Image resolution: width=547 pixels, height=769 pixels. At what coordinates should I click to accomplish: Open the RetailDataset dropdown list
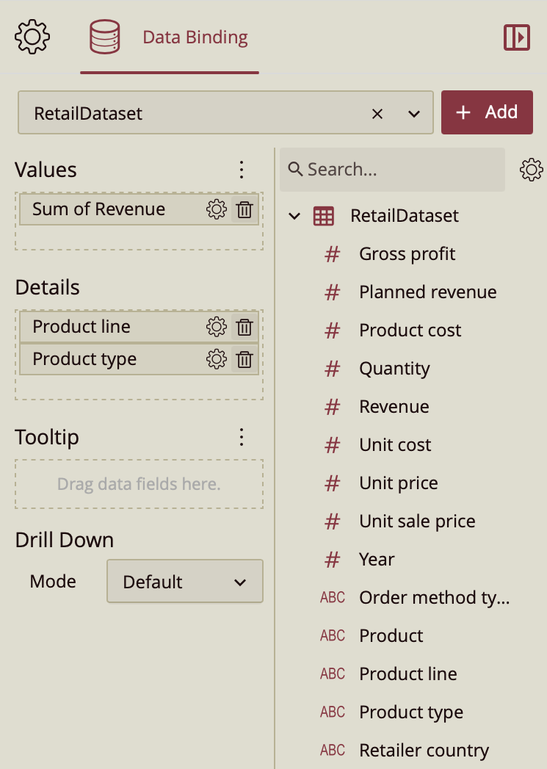414,114
